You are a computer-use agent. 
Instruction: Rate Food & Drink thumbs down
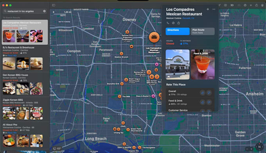click(x=209, y=102)
